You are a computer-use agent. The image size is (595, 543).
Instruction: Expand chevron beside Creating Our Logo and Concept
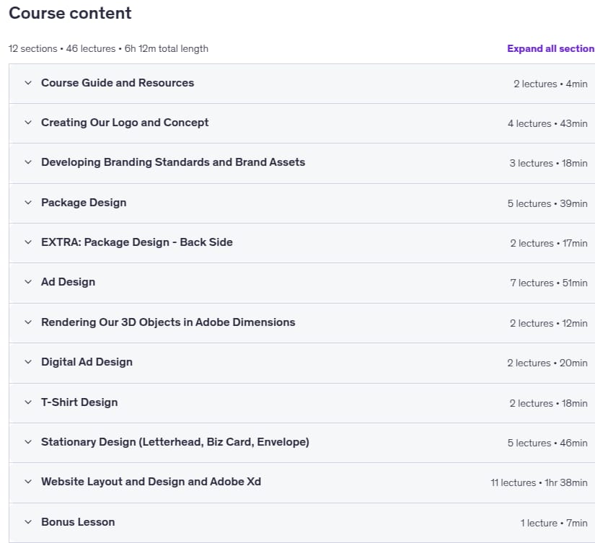pyautogui.click(x=28, y=122)
